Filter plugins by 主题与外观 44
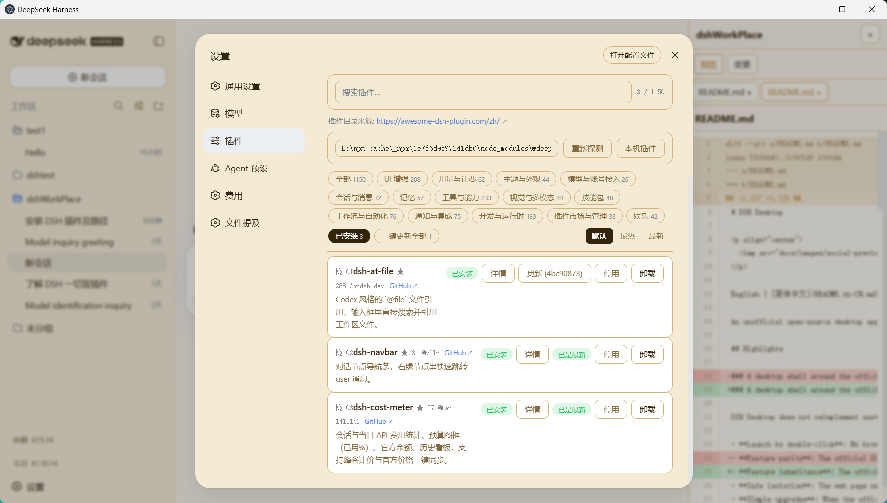 (x=526, y=179)
